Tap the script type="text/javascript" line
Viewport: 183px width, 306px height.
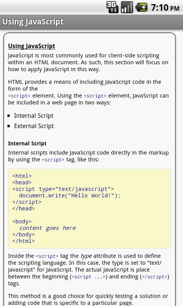(63, 189)
